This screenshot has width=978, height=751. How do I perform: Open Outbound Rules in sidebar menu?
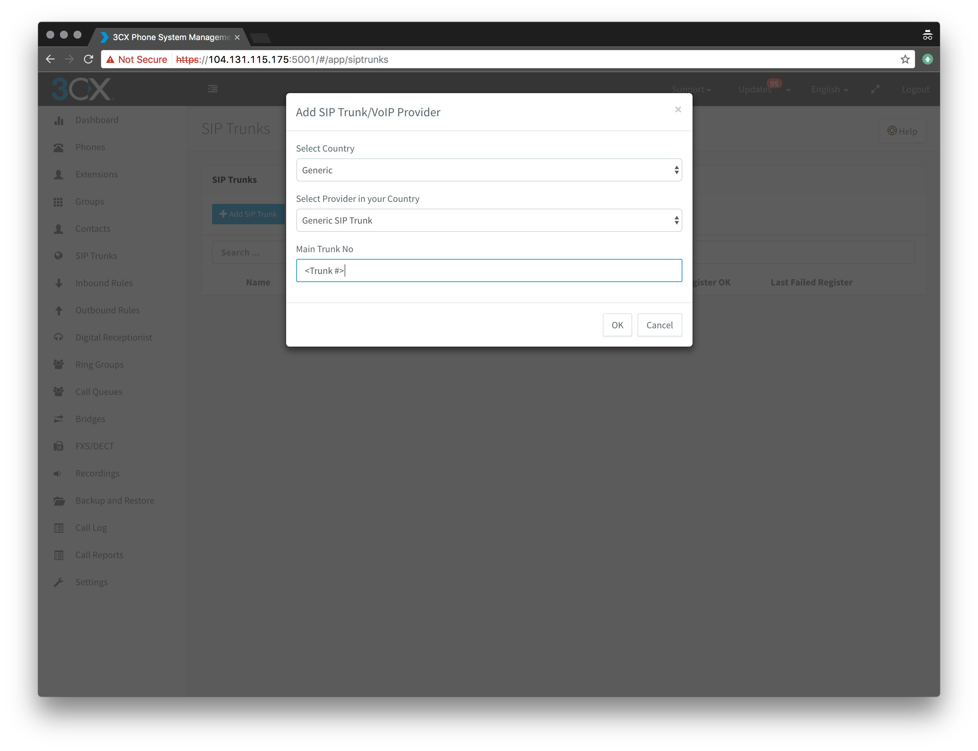point(107,311)
